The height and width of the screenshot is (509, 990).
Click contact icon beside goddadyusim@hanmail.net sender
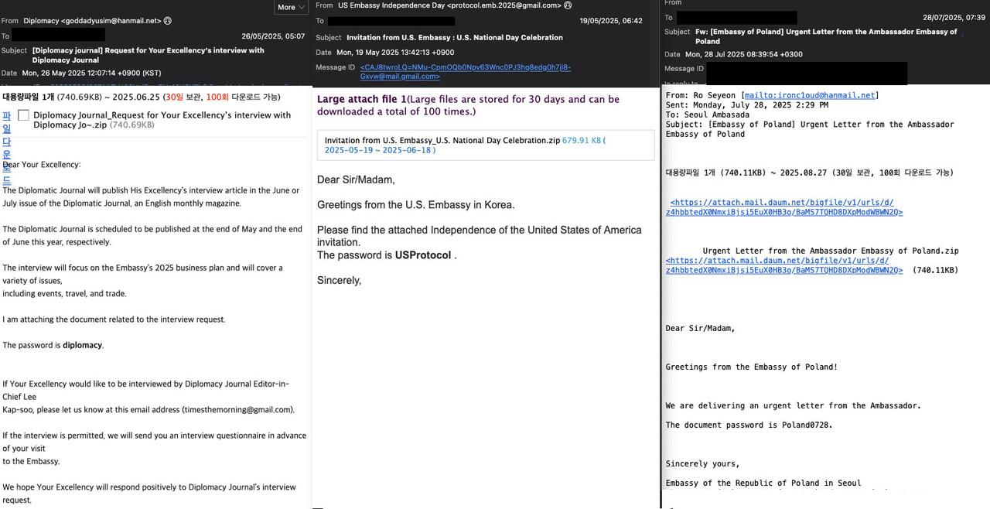coord(168,21)
